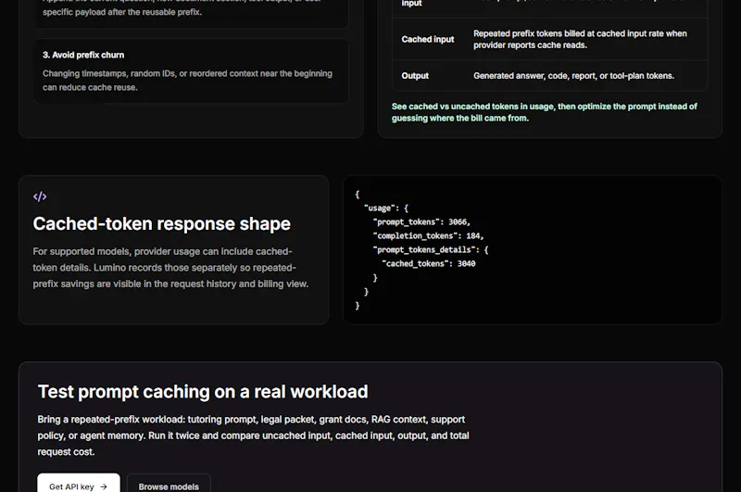Click the purple code brackets icon
The image size is (741, 492).
(x=40, y=196)
